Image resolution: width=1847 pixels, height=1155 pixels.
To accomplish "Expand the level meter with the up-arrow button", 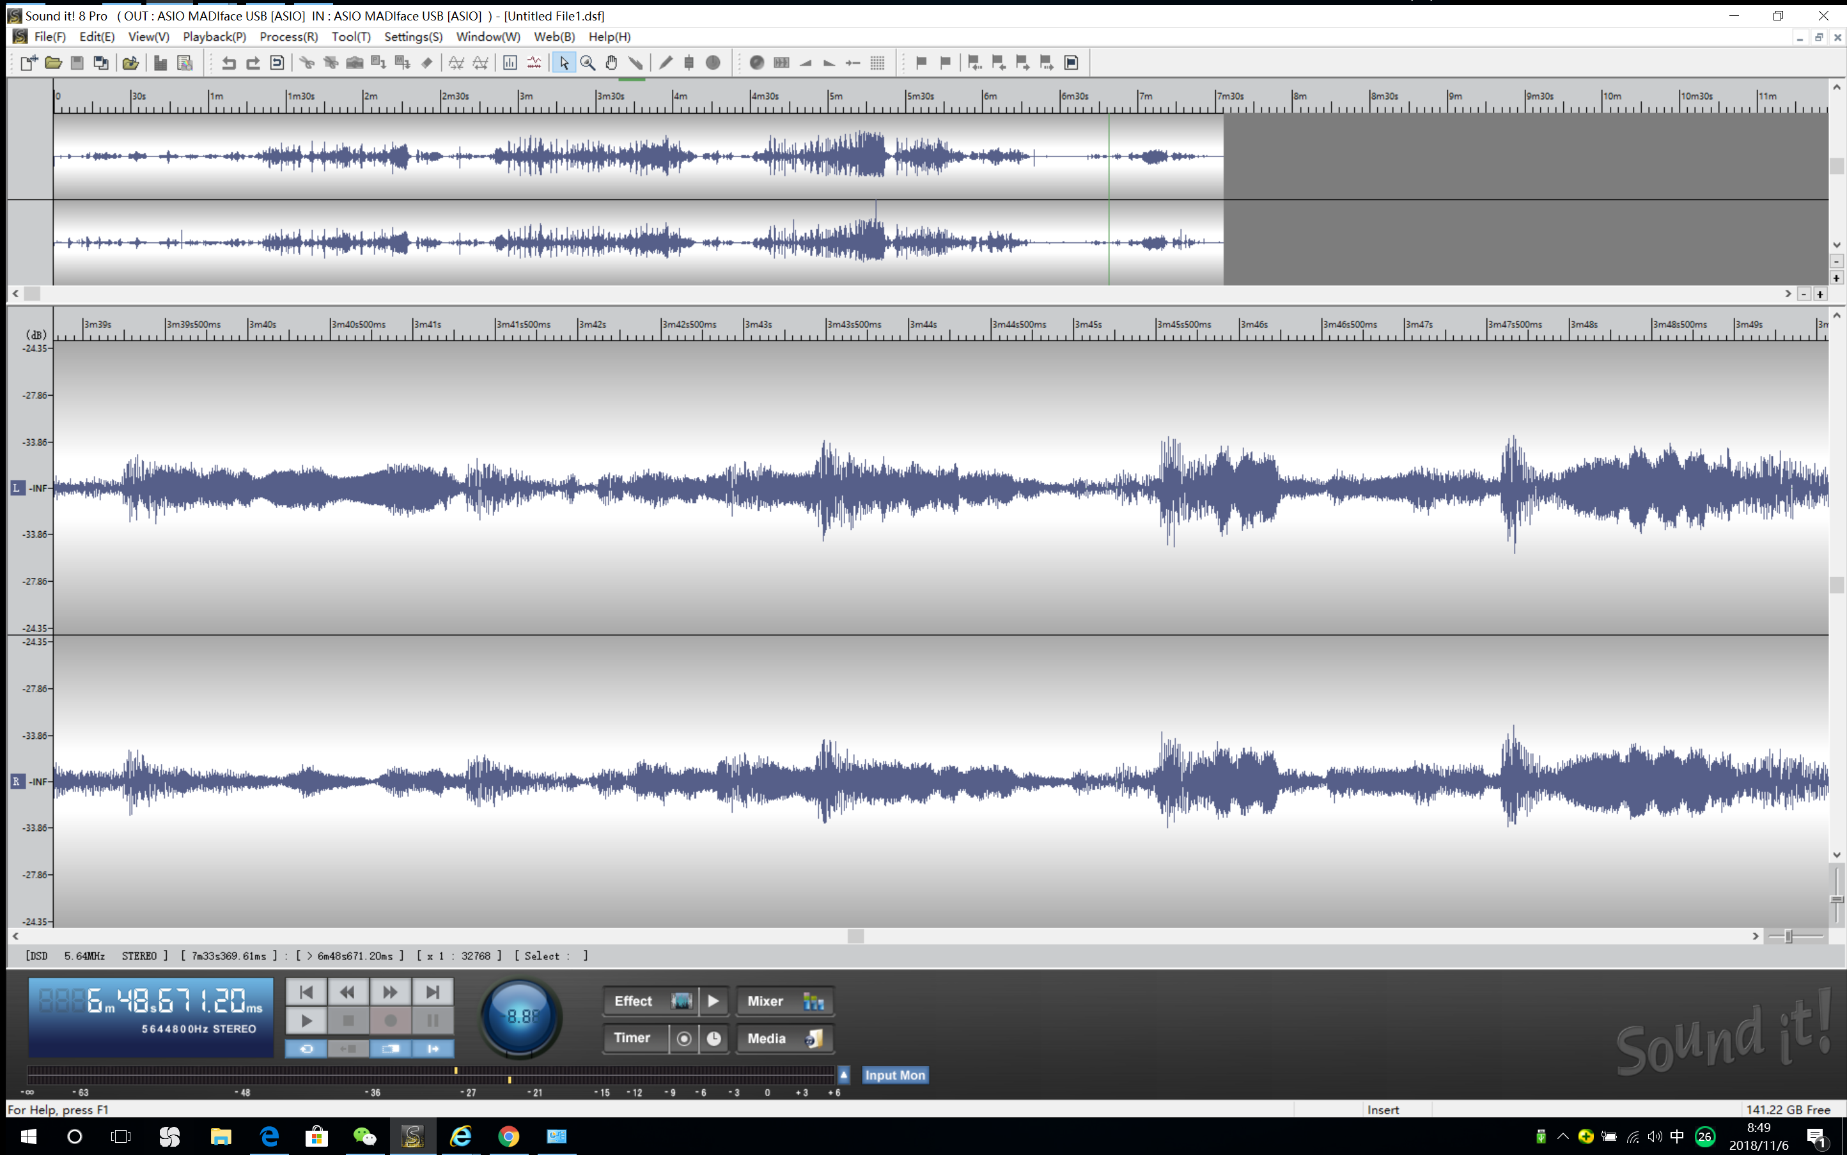I will click(x=844, y=1075).
